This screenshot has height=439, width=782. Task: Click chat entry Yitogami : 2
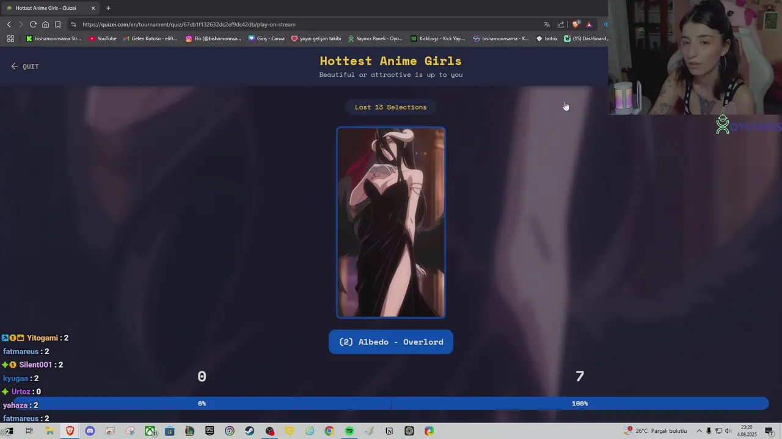[x=35, y=338]
